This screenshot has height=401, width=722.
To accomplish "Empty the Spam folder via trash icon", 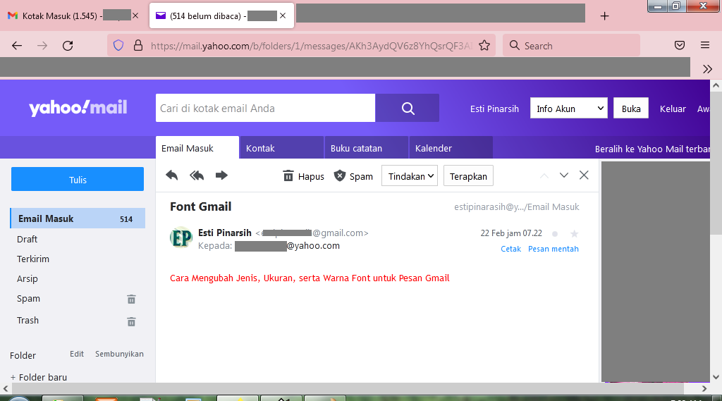I will coord(131,300).
